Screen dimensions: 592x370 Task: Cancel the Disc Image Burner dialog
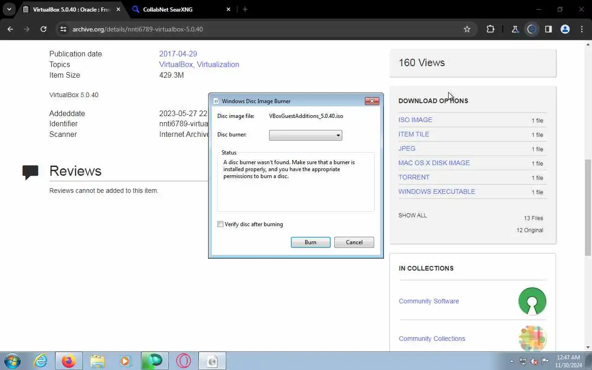click(354, 242)
